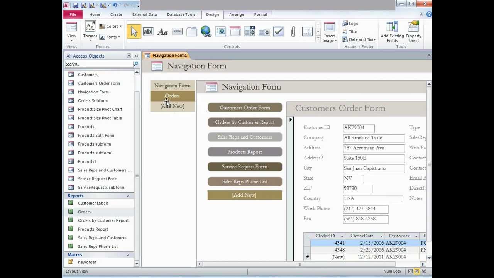
Task: Click the Company field All Kinds of Taste
Action: click(374, 138)
